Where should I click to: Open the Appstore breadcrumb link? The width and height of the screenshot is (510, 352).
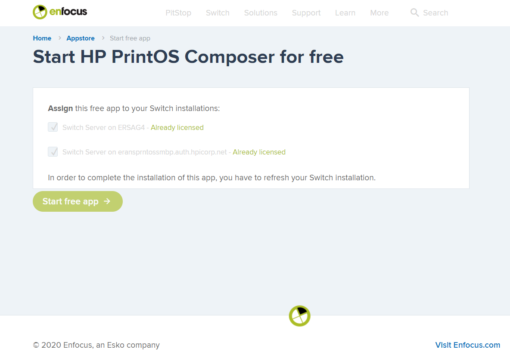pyautogui.click(x=81, y=38)
